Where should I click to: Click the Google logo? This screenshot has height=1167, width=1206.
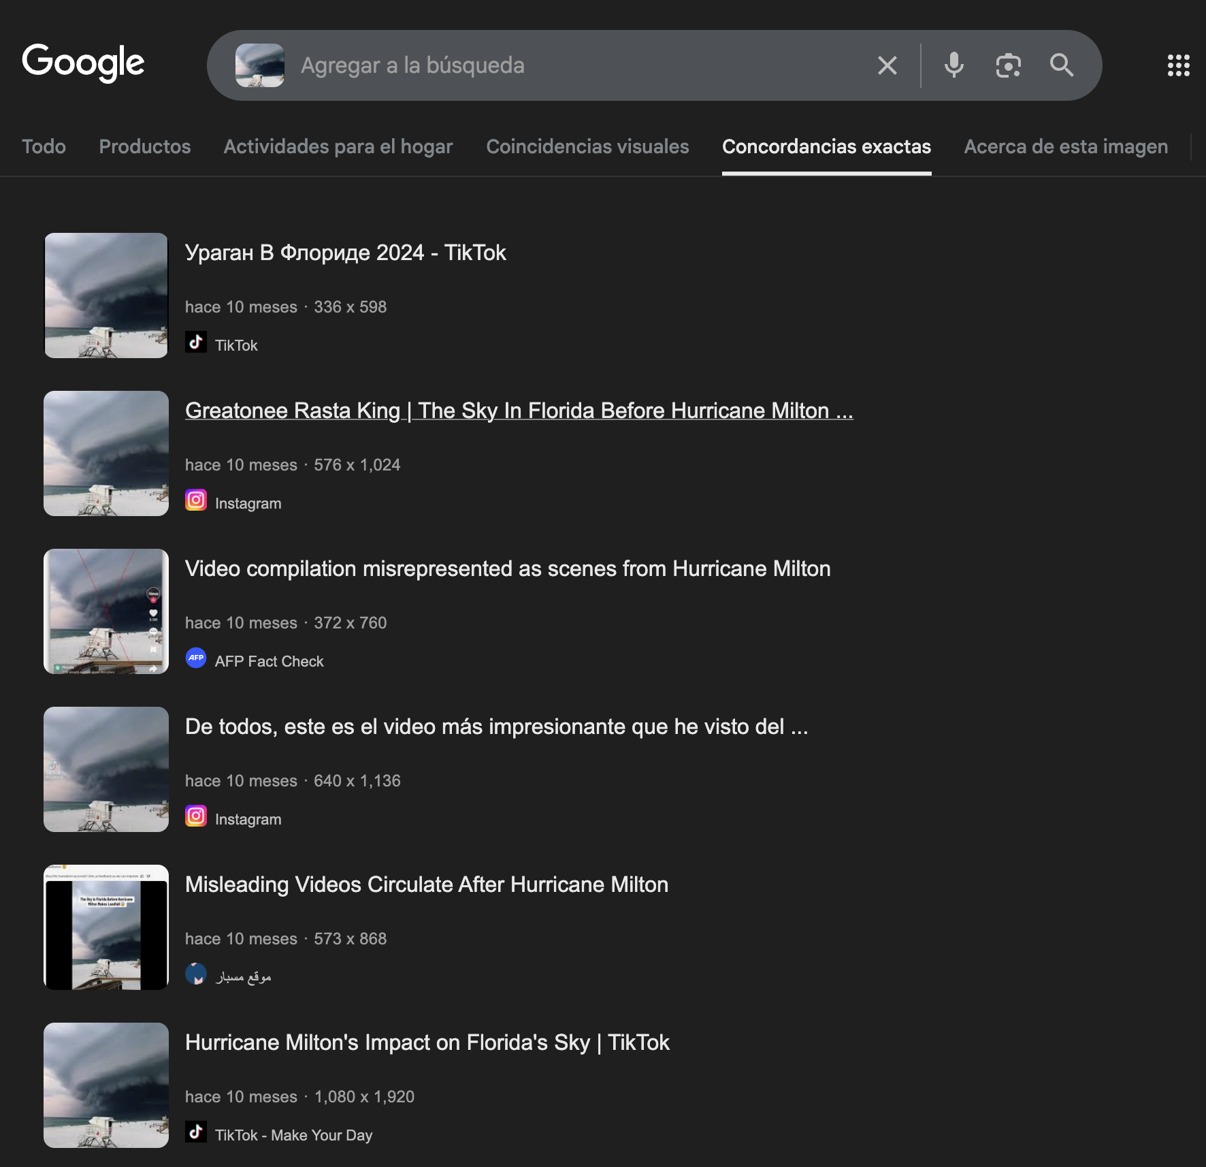coord(83,63)
